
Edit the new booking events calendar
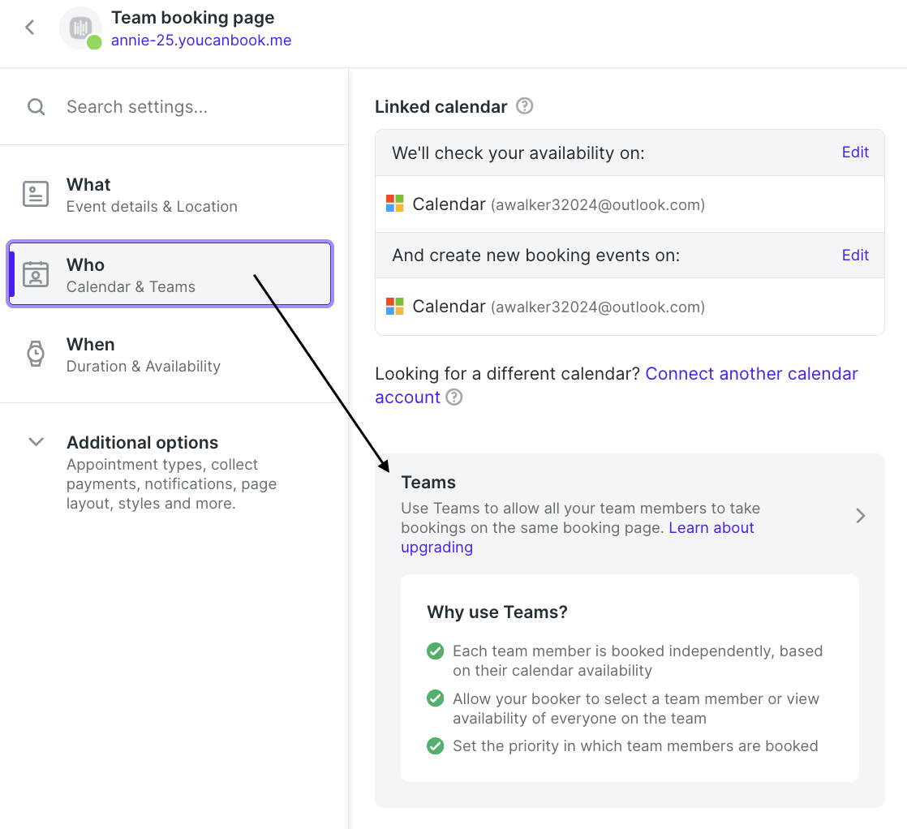(x=855, y=256)
